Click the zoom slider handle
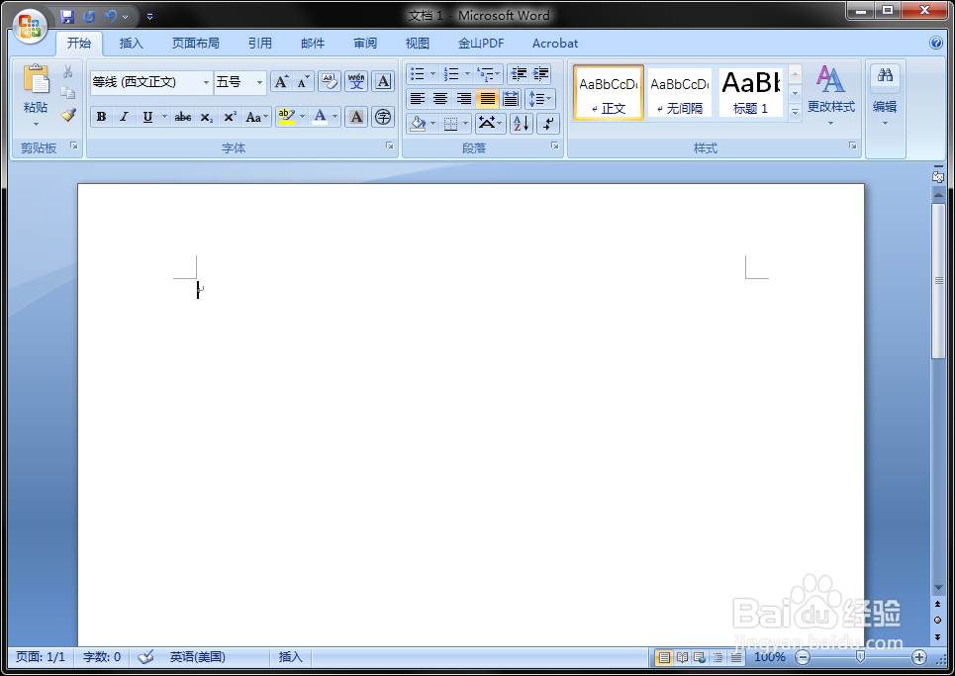 click(x=860, y=656)
